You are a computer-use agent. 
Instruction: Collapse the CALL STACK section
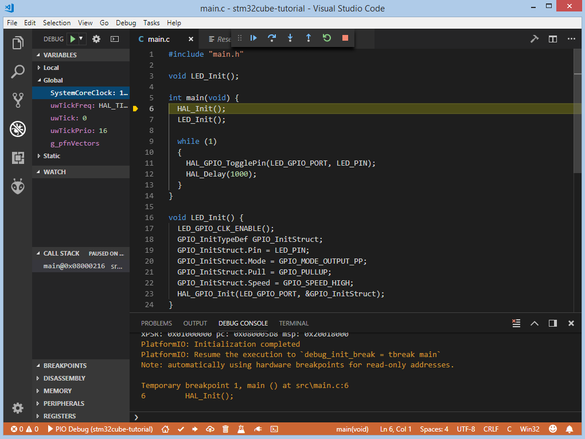coord(81,253)
